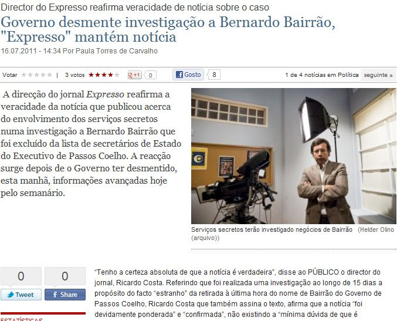Click Facebook Gosto like button

[188, 75]
